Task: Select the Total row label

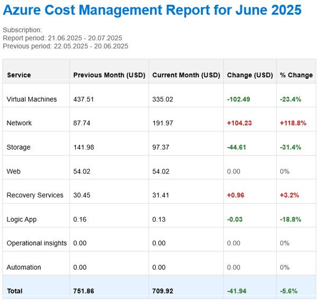Action: click(15, 291)
